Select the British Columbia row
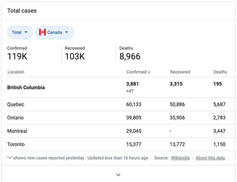Screen dimensions: 237x182 point(121,87)
